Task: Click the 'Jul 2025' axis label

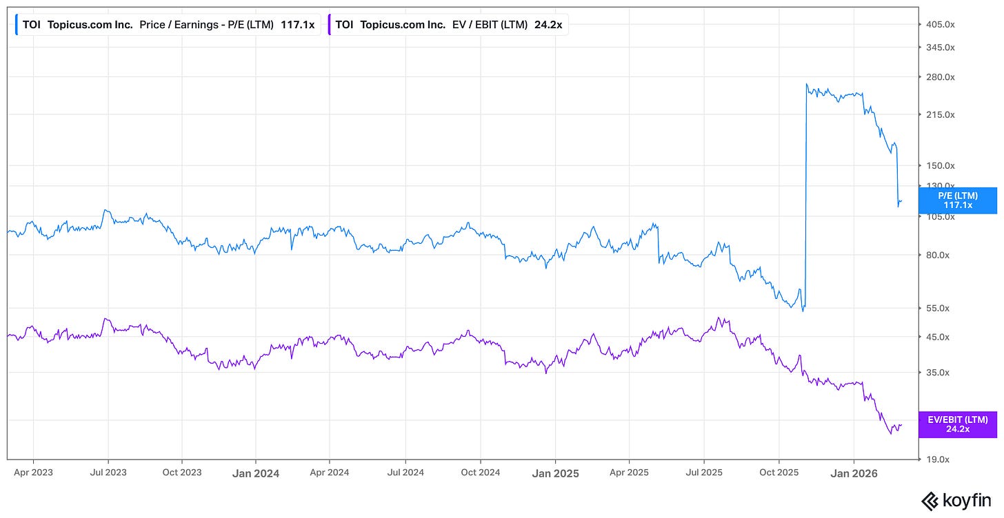Action: (x=703, y=473)
